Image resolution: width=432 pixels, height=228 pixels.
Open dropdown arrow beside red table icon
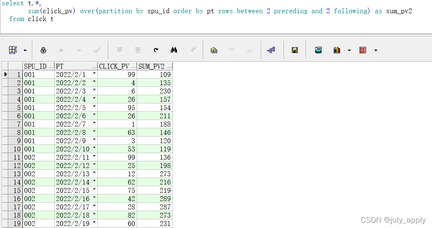tap(376, 50)
